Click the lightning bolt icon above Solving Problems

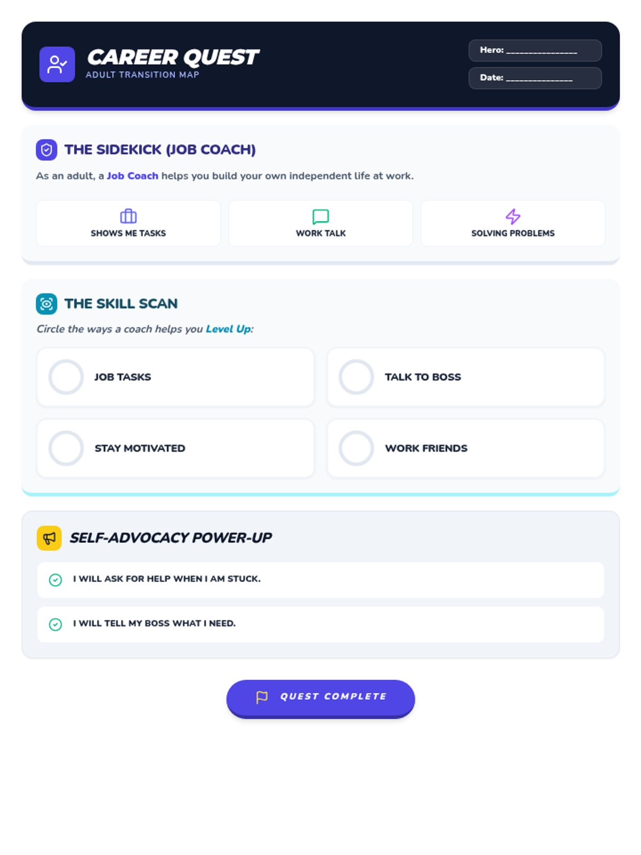click(513, 216)
